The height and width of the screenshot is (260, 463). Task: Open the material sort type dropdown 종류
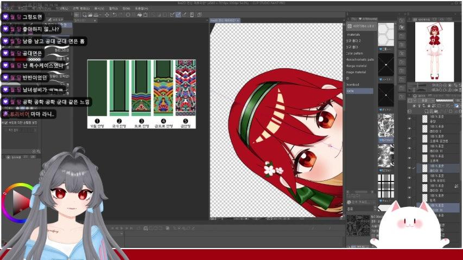(x=361, y=209)
